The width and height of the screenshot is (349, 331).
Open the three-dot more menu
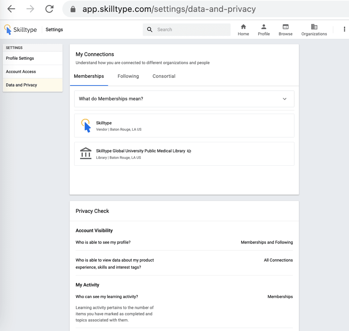point(344,29)
